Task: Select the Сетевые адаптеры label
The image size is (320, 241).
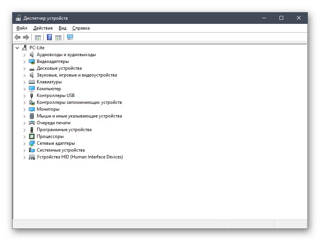Action: pos(56,143)
